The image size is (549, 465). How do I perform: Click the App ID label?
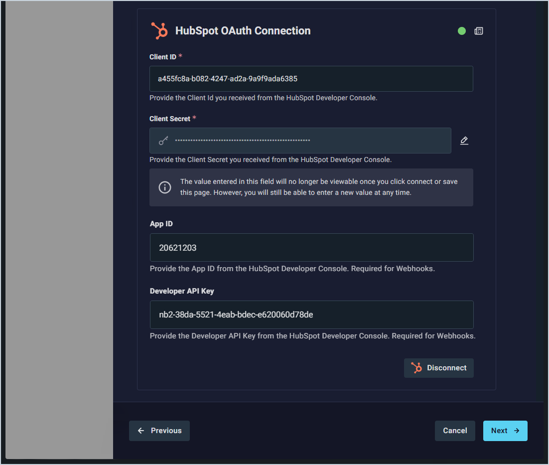point(161,224)
